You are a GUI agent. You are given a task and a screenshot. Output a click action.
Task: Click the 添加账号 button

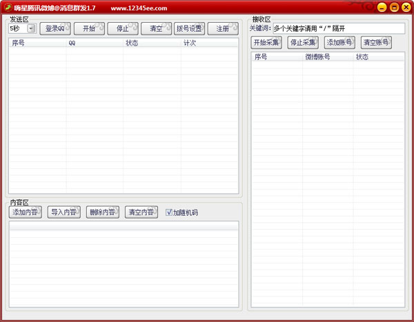[339, 43]
